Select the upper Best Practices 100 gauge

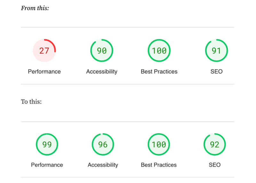[x=159, y=50]
